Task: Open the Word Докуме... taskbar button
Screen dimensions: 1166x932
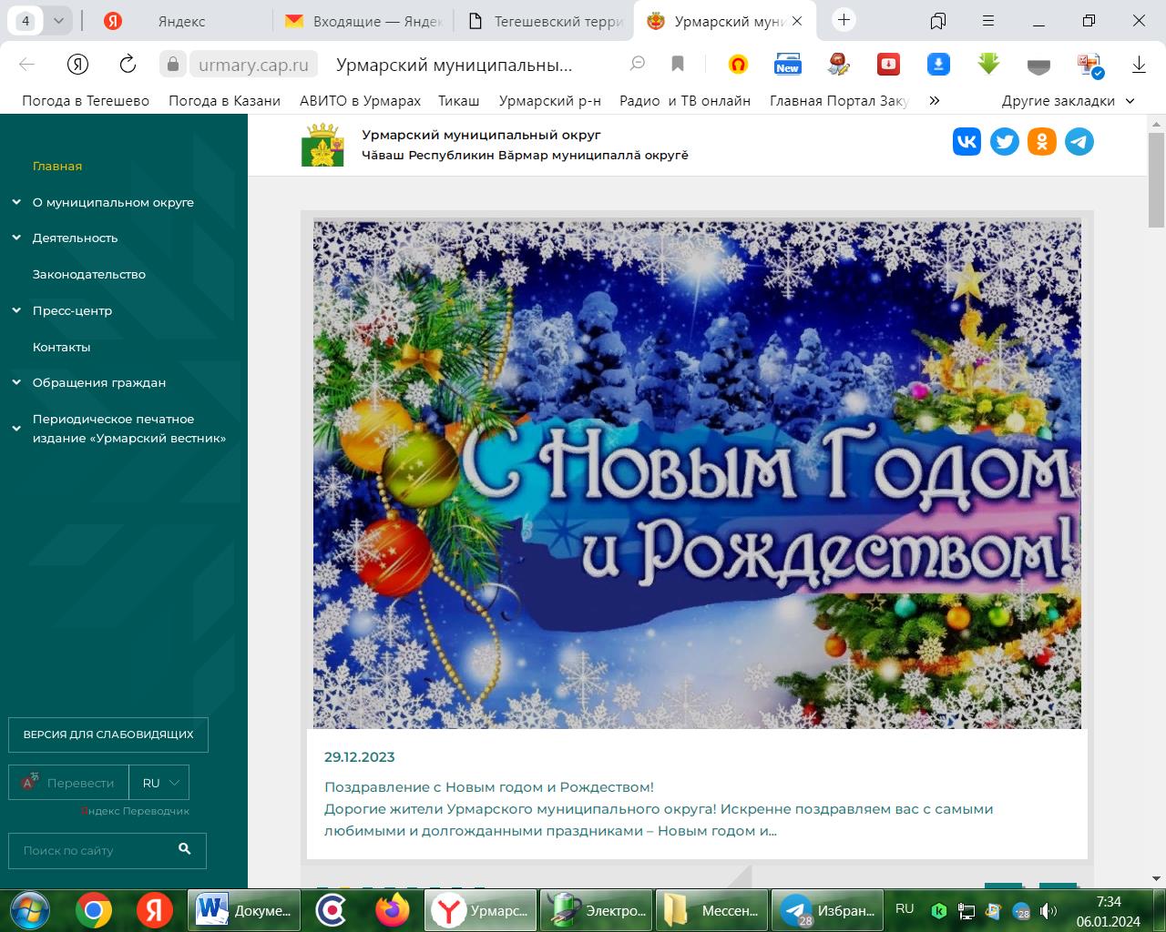Action: coord(244,910)
